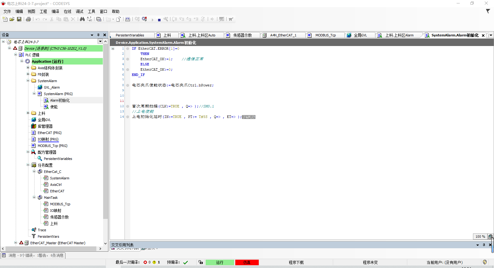Switch to the 上料.上料区Auto tab
The image size is (494, 268).
coord(202,35)
